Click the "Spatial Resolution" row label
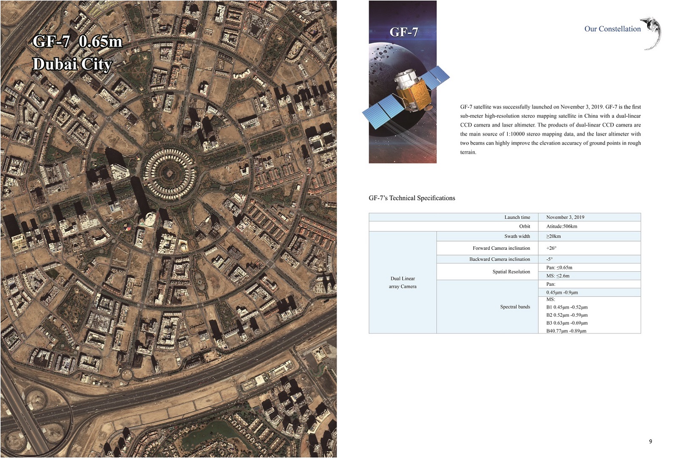The image size is (673, 458). pyautogui.click(x=511, y=272)
